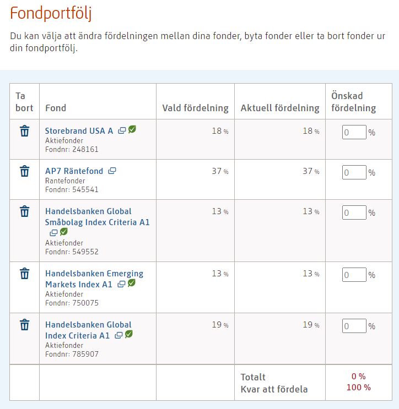
Task: Delete Storebrand USA A with trash icon
Action: 24,131
